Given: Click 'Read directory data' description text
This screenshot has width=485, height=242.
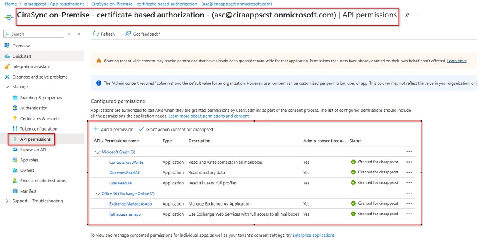Looking at the screenshot, I should click(x=207, y=172).
